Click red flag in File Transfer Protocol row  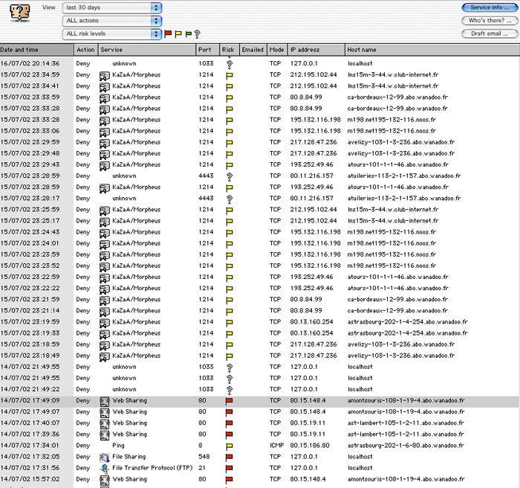[x=229, y=469]
